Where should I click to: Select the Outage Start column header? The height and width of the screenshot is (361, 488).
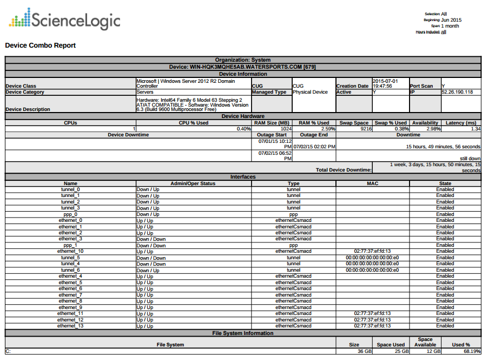click(272, 135)
